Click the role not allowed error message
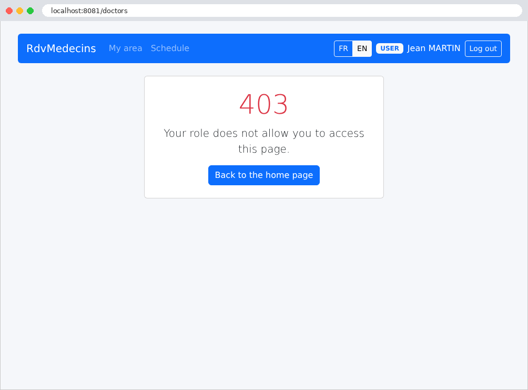528x390 pixels. tap(264, 141)
